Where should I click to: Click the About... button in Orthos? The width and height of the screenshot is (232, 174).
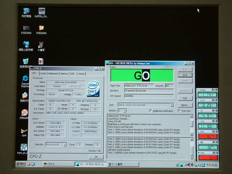coord(185,105)
